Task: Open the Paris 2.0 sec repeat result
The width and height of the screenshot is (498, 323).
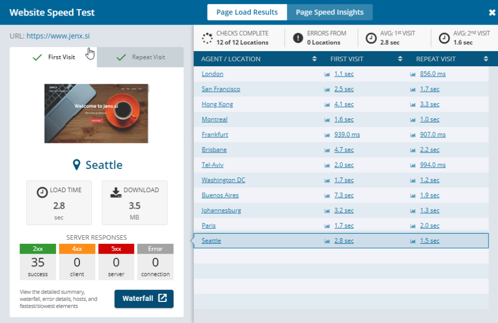Action: pos(430,226)
